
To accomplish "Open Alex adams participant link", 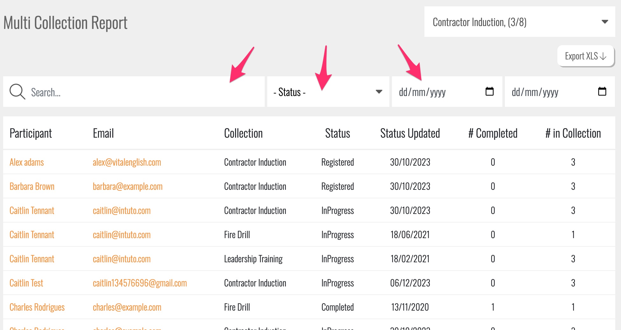I will click(27, 162).
